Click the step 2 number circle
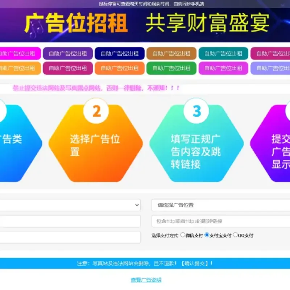Image resolution: width=290 pixels, height=290 pixels. point(96,111)
